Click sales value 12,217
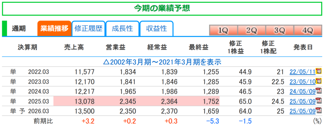Viewport: 326px width, 125px height. pos(84,92)
